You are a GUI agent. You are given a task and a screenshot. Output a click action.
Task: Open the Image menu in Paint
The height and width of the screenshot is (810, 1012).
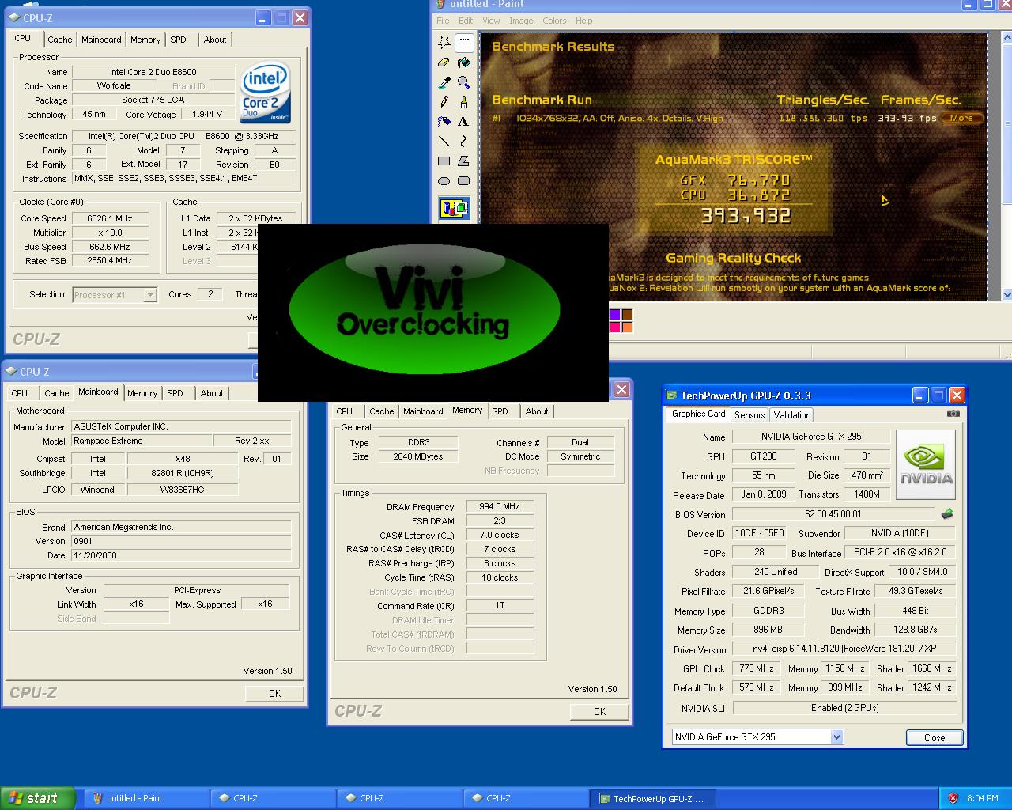521,21
